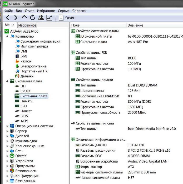Expand the База данных node
Viewport: 183px width, 184px height.
tap(7, 181)
